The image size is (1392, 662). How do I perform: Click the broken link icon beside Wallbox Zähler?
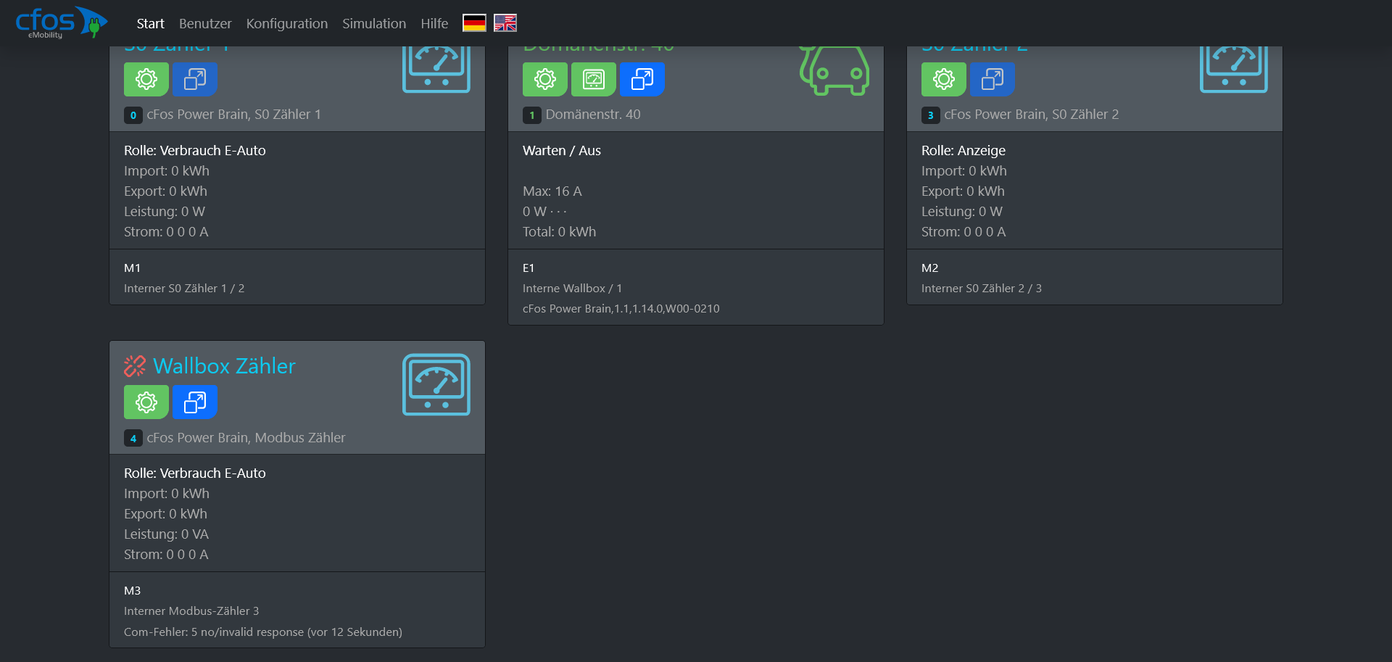coord(135,366)
